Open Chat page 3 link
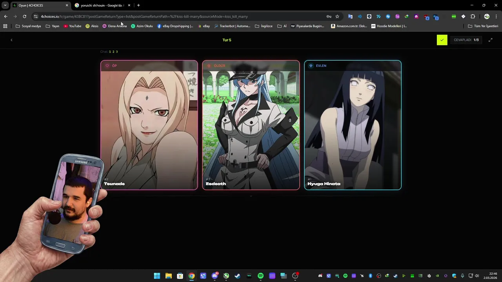This screenshot has height=282, width=502. tap(117, 52)
